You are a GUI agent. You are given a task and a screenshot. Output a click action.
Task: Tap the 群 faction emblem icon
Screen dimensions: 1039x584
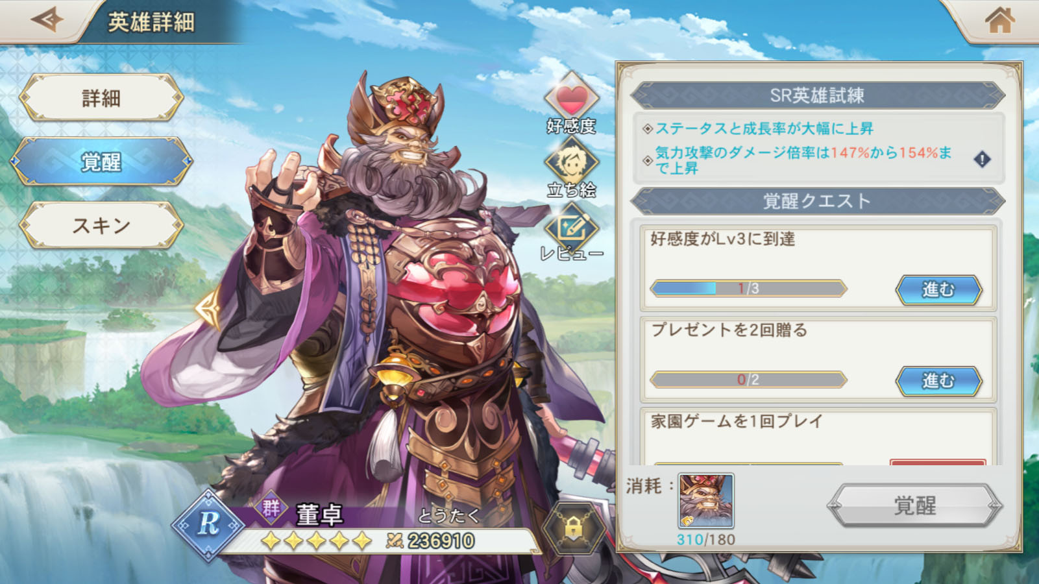pyautogui.click(x=271, y=508)
